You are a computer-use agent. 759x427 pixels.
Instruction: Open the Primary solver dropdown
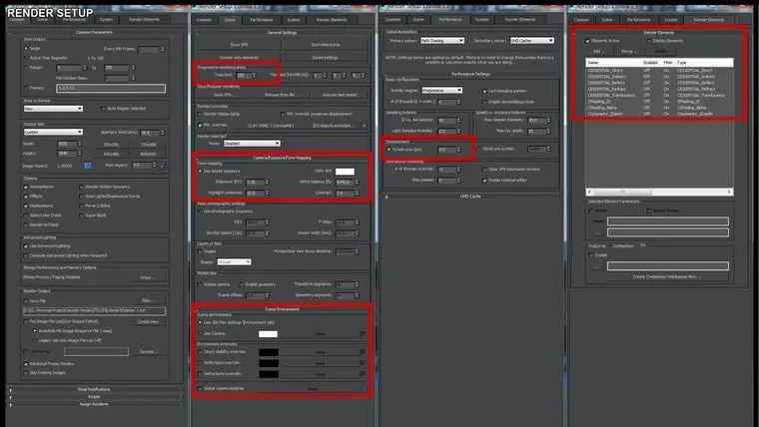[x=442, y=41]
